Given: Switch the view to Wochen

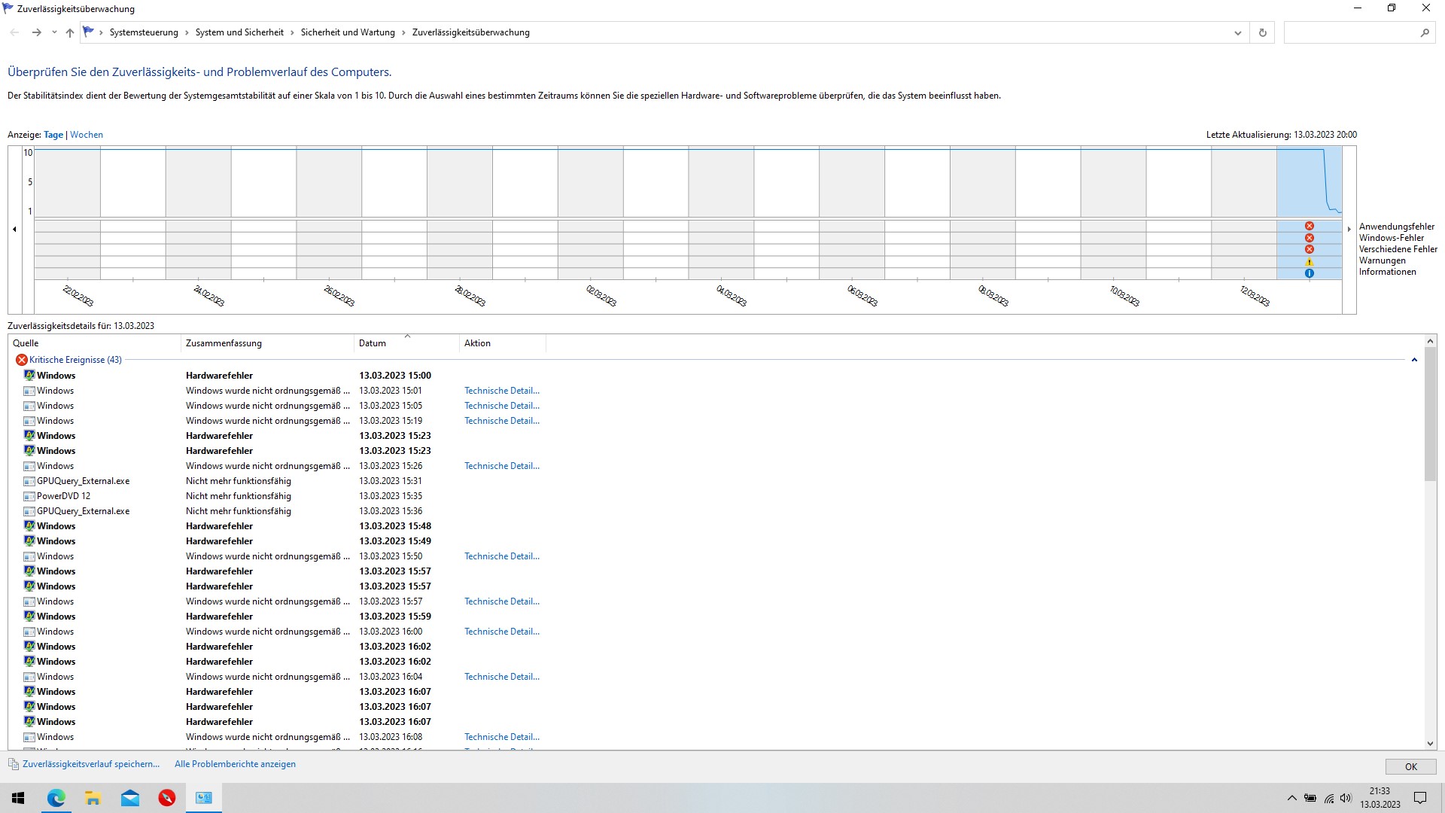Looking at the screenshot, I should (87, 135).
